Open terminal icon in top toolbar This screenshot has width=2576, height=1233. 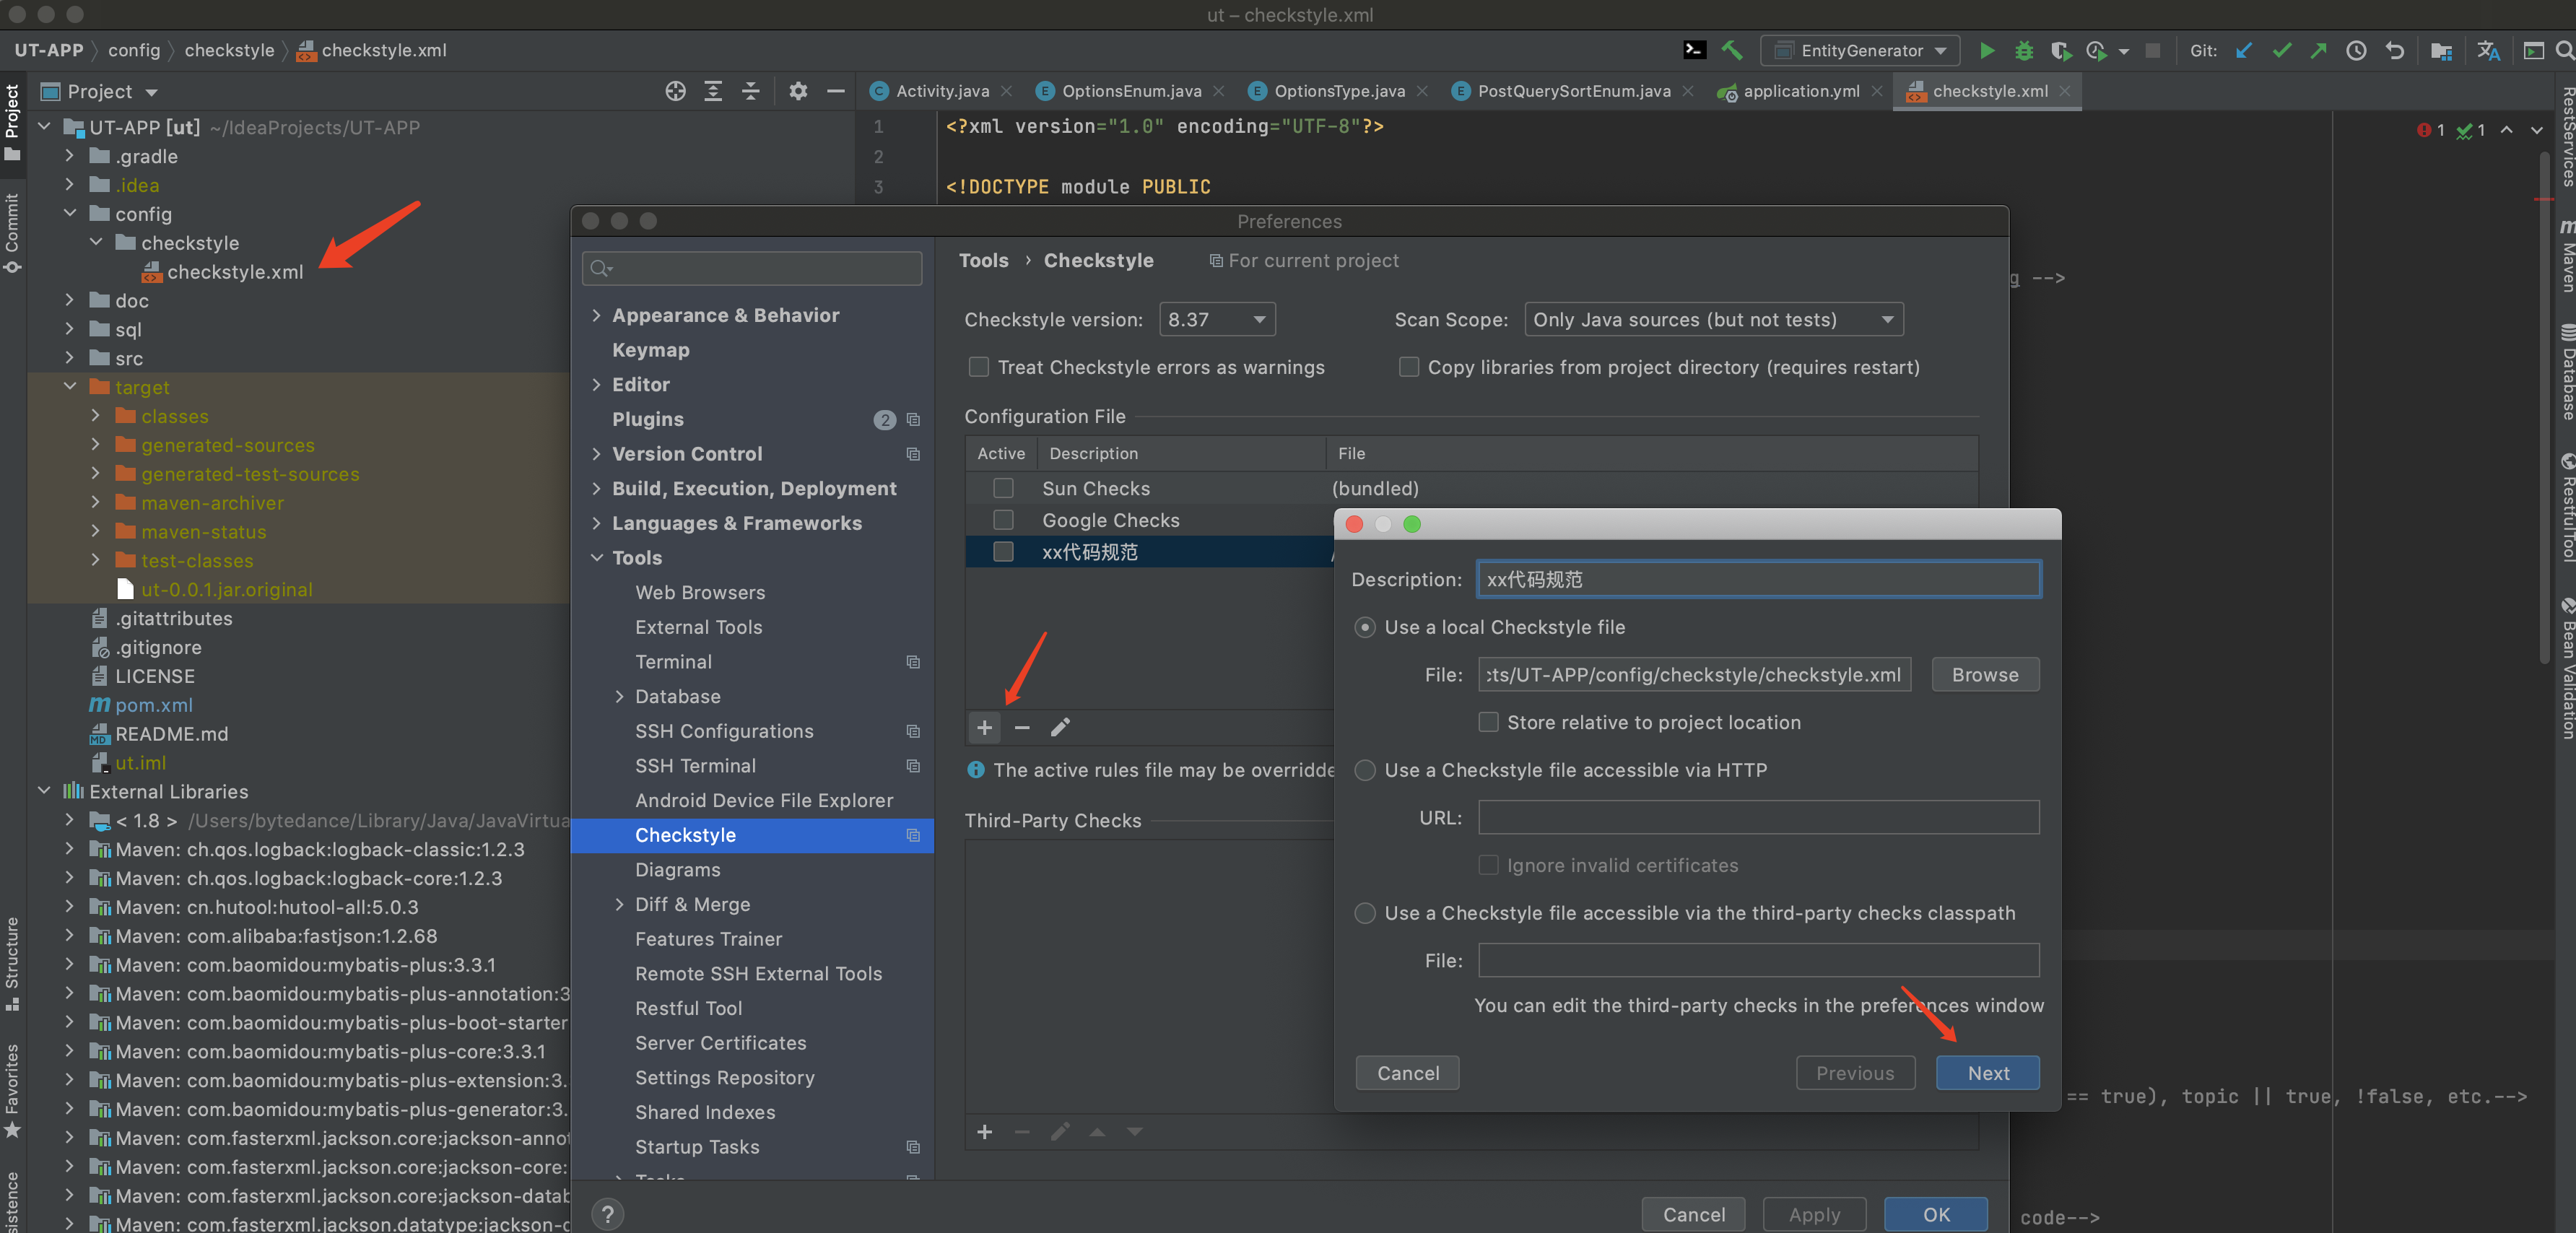click(x=1694, y=50)
